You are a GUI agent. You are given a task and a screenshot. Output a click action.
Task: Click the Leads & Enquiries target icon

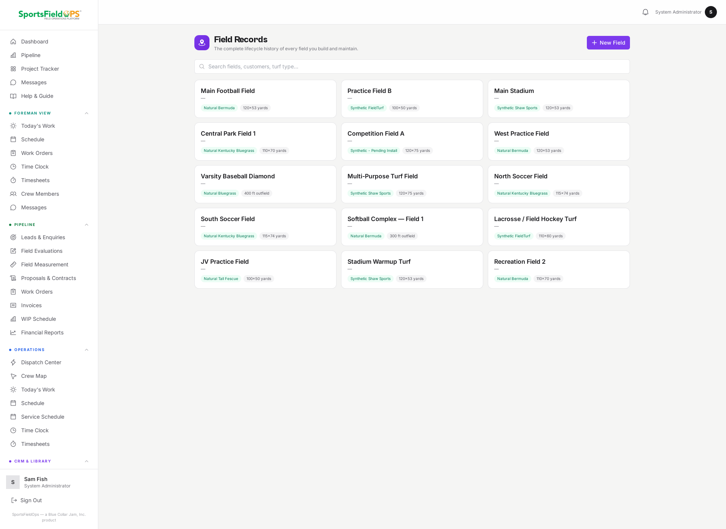(13, 237)
